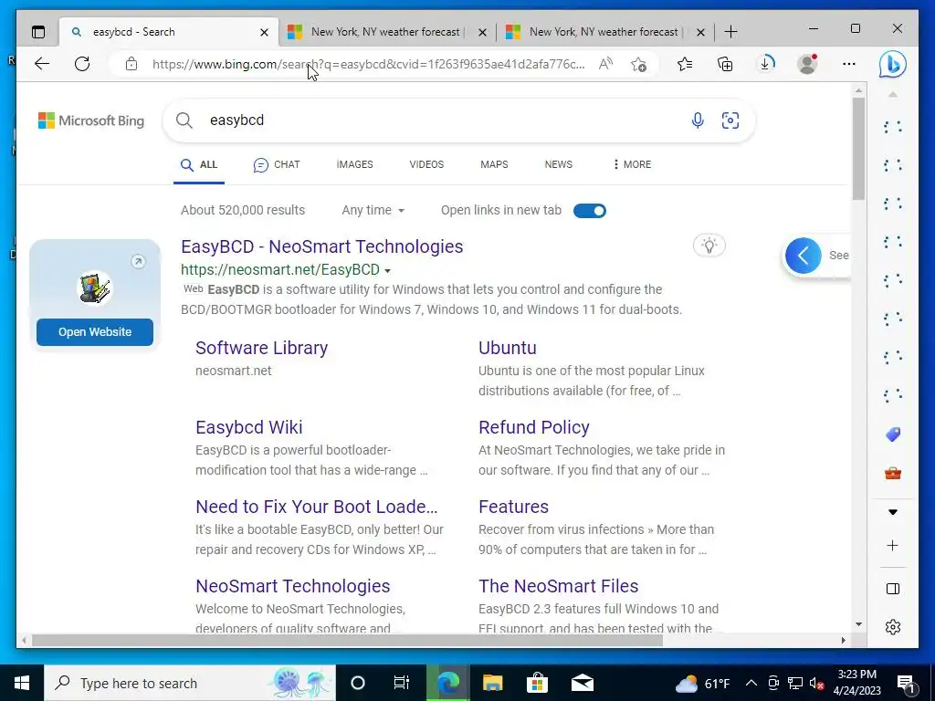Viewport: 935px width, 701px height.
Task: Click the magnifier icon in search box
Action: point(184,120)
